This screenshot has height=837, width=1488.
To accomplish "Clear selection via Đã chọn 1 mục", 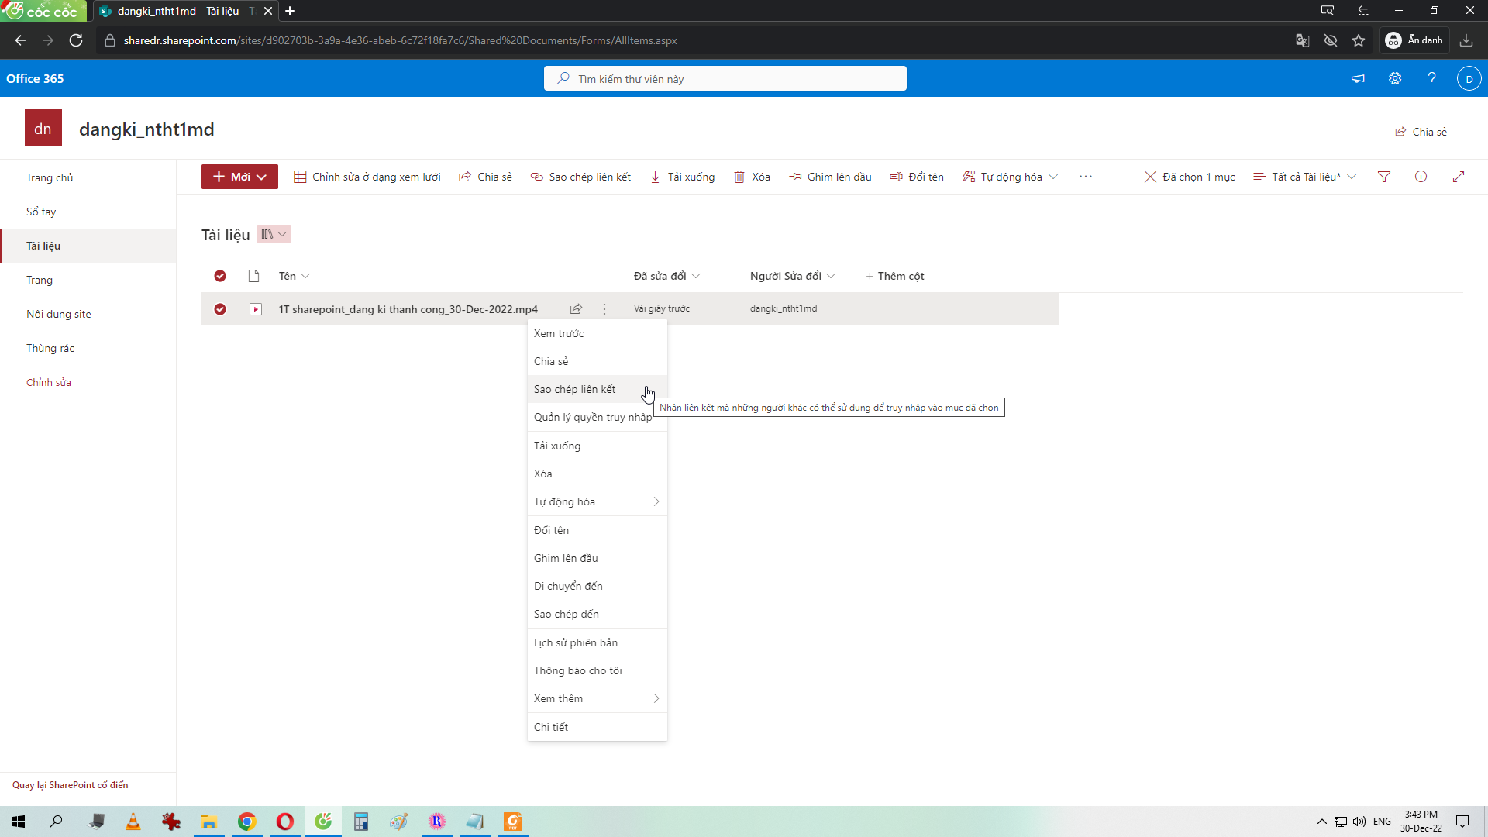I will coord(1190,177).
